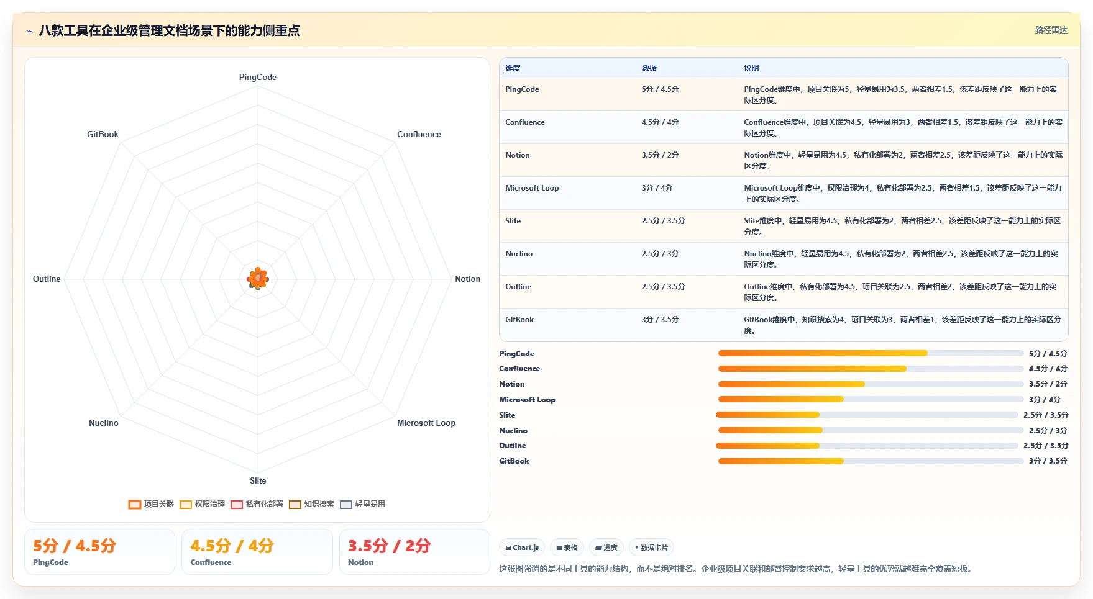Click the 数据卡片 tag chip
Screen dimensions: 1093x599
pos(651,547)
